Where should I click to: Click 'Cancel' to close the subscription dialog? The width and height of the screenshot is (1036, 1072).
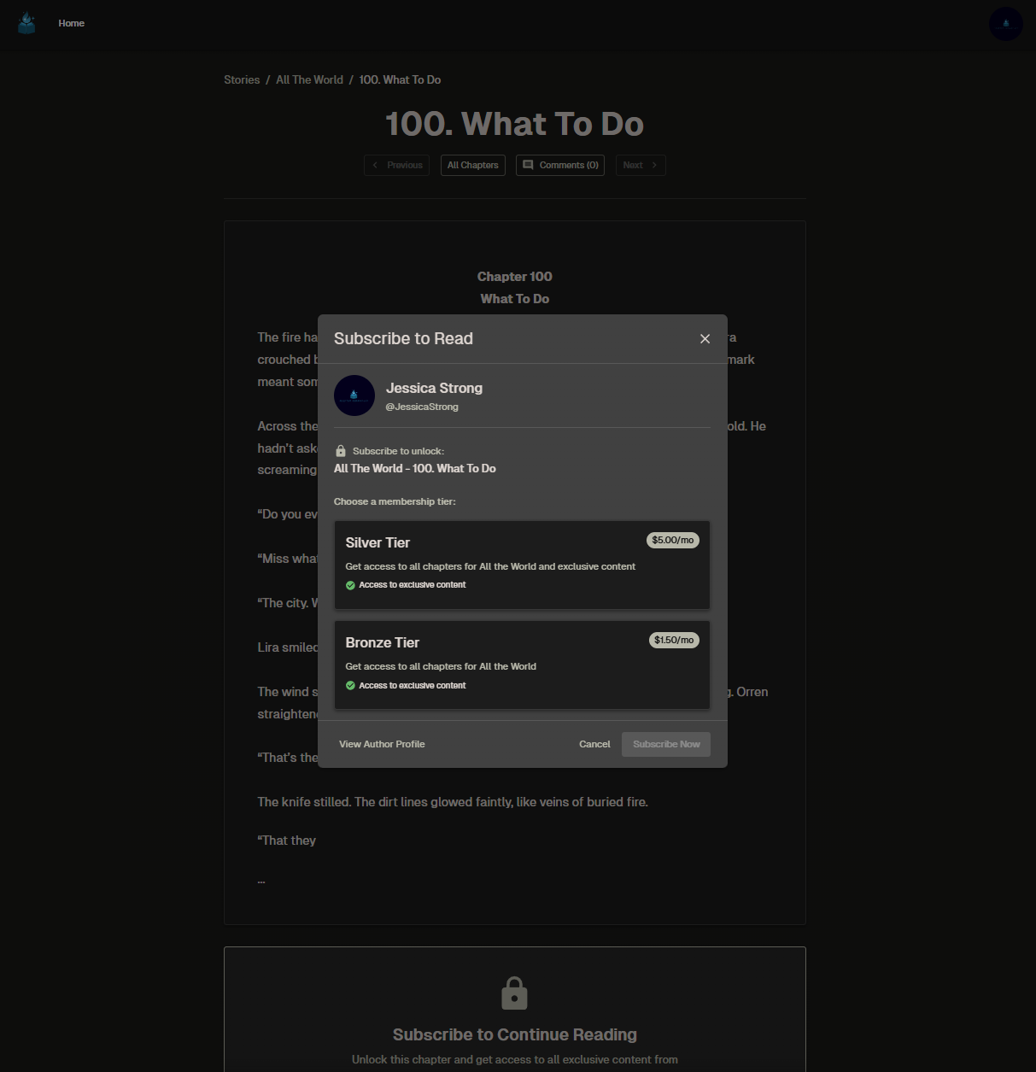[594, 744]
